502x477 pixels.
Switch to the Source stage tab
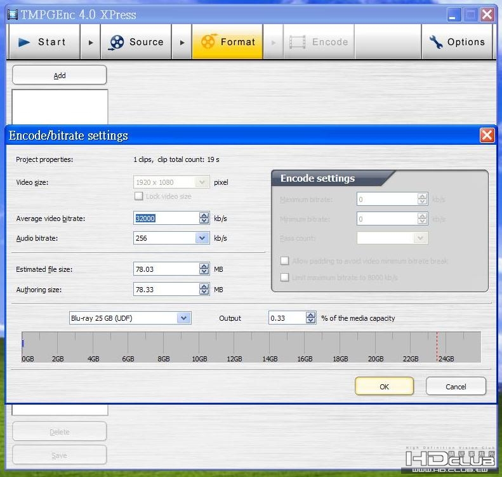coord(136,42)
